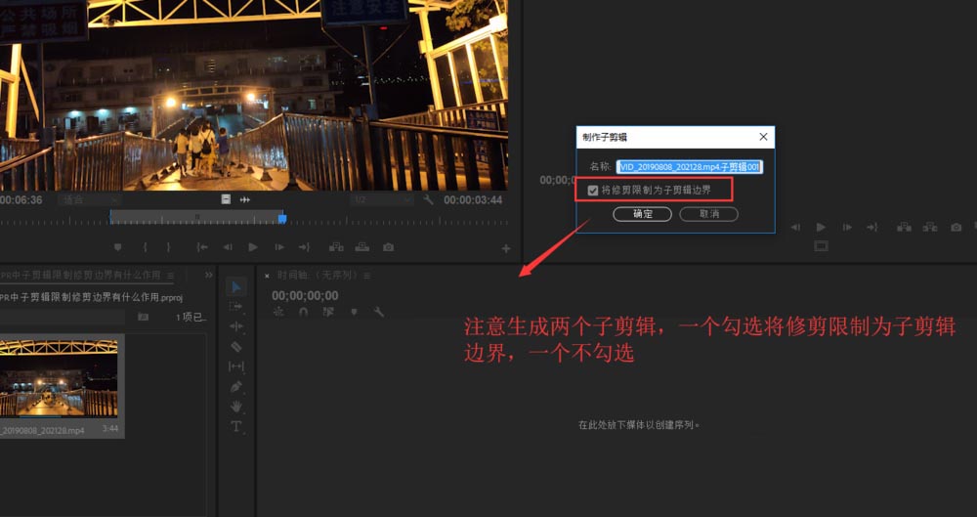Open the project panel tab menu

click(171, 277)
